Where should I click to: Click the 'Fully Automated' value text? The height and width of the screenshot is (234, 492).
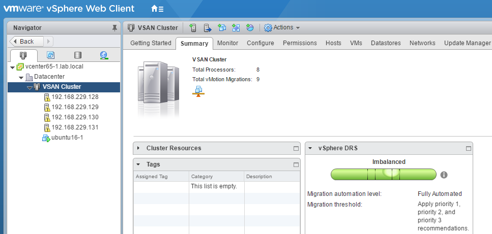440,194
